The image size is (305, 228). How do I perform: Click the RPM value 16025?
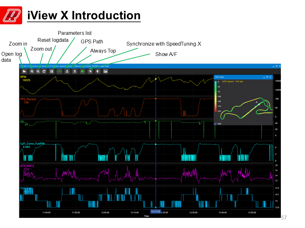26,80
